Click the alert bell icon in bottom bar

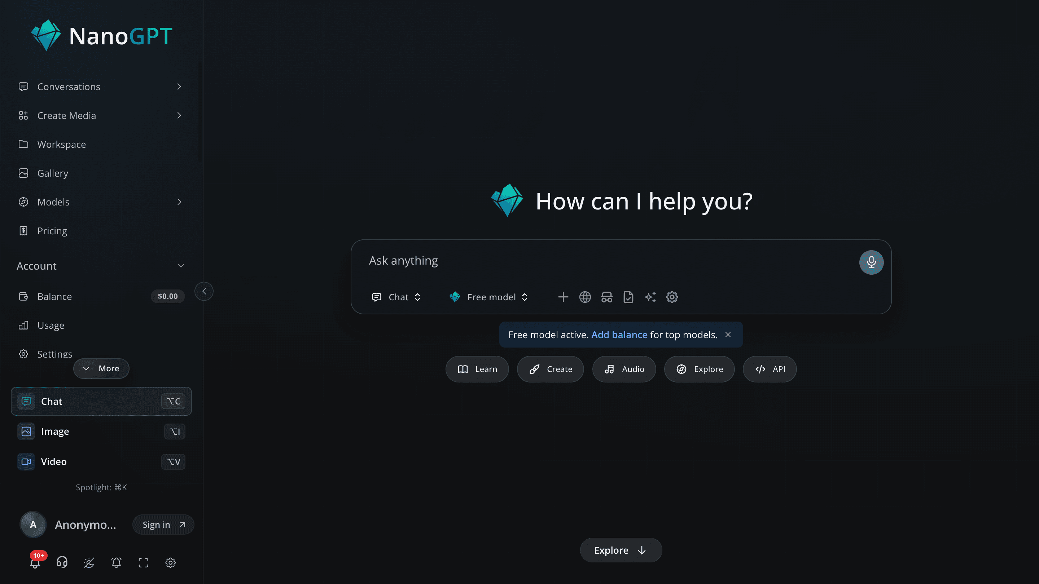coord(116,562)
